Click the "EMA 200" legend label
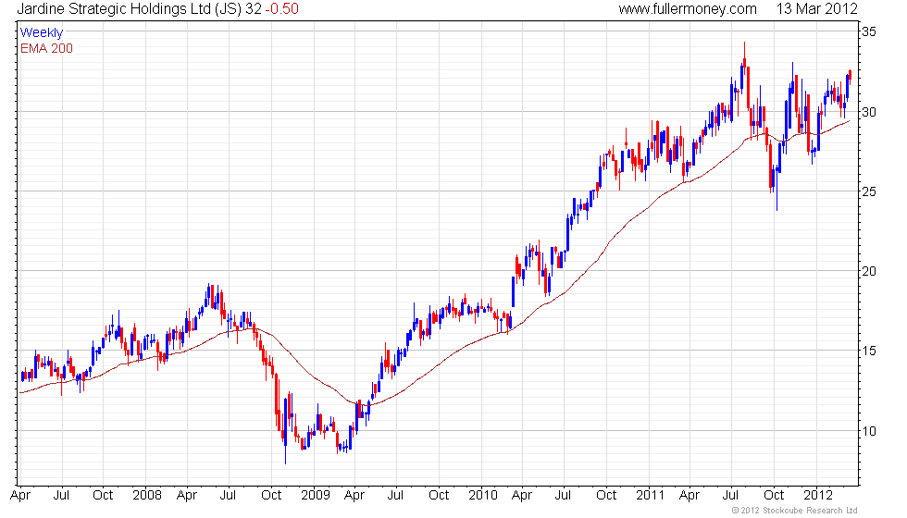This screenshot has width=907, height=518. [x=46, y=48]
